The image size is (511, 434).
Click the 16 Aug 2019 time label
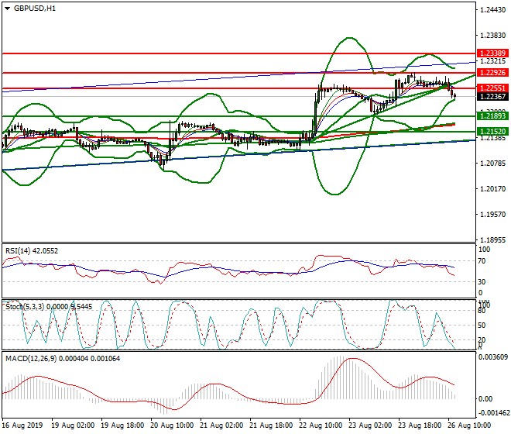pyautogui.click(x=22, y=425)
